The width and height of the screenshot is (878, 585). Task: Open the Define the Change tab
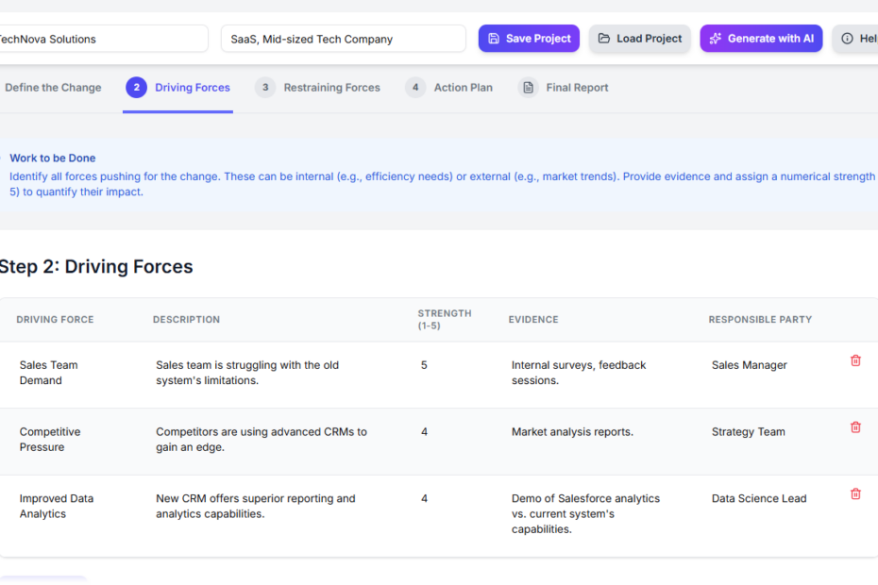[x=53, y=88]
